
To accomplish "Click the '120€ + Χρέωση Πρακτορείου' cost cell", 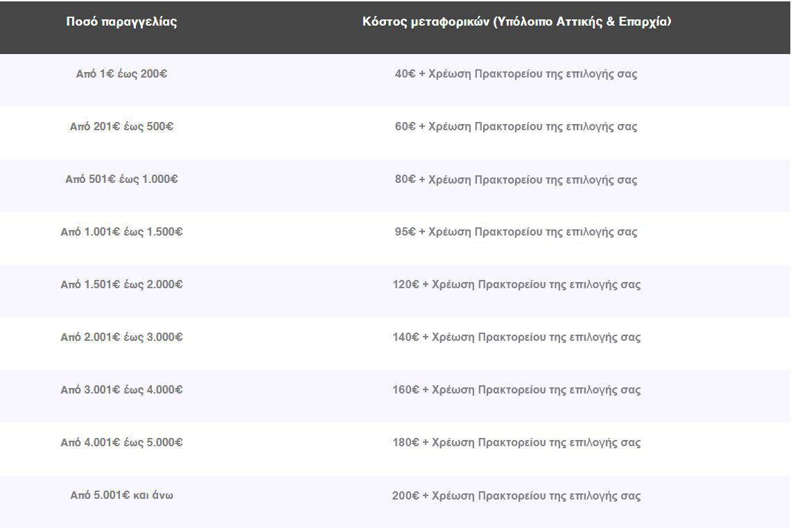I will click(x=516, y=284).
